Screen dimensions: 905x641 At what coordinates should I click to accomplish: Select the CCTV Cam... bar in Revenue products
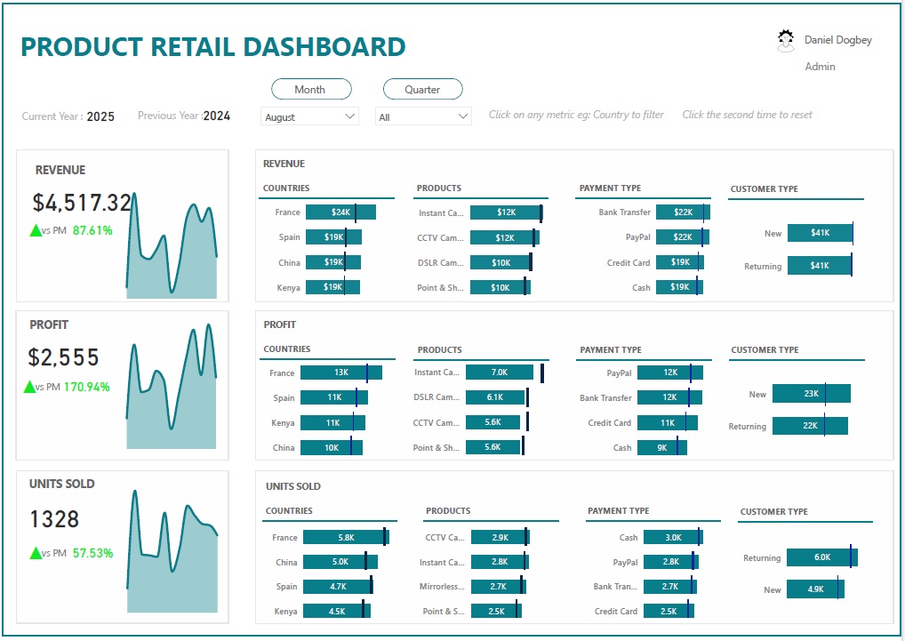(x=504, y=237)
